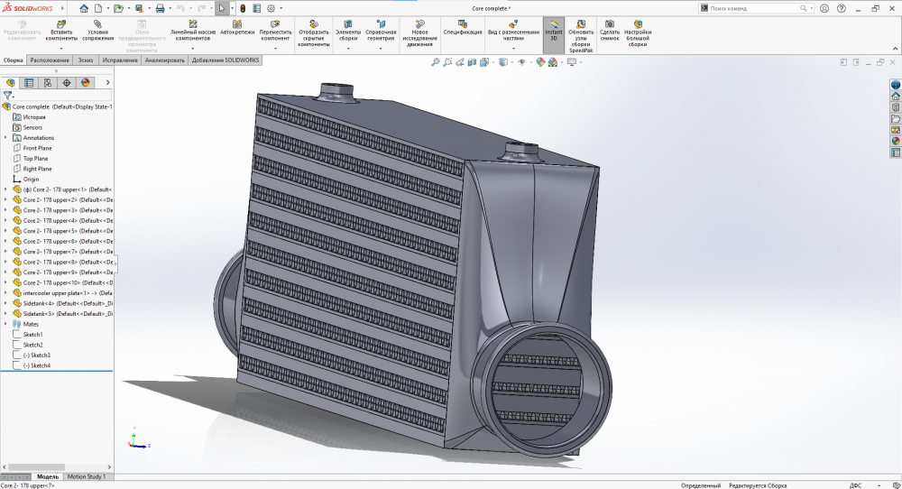Image resolution: width=902 pixels, height=489 pixels.
Task: Click the Appearances color wheel in the task pane
Action: coord(896,140)
